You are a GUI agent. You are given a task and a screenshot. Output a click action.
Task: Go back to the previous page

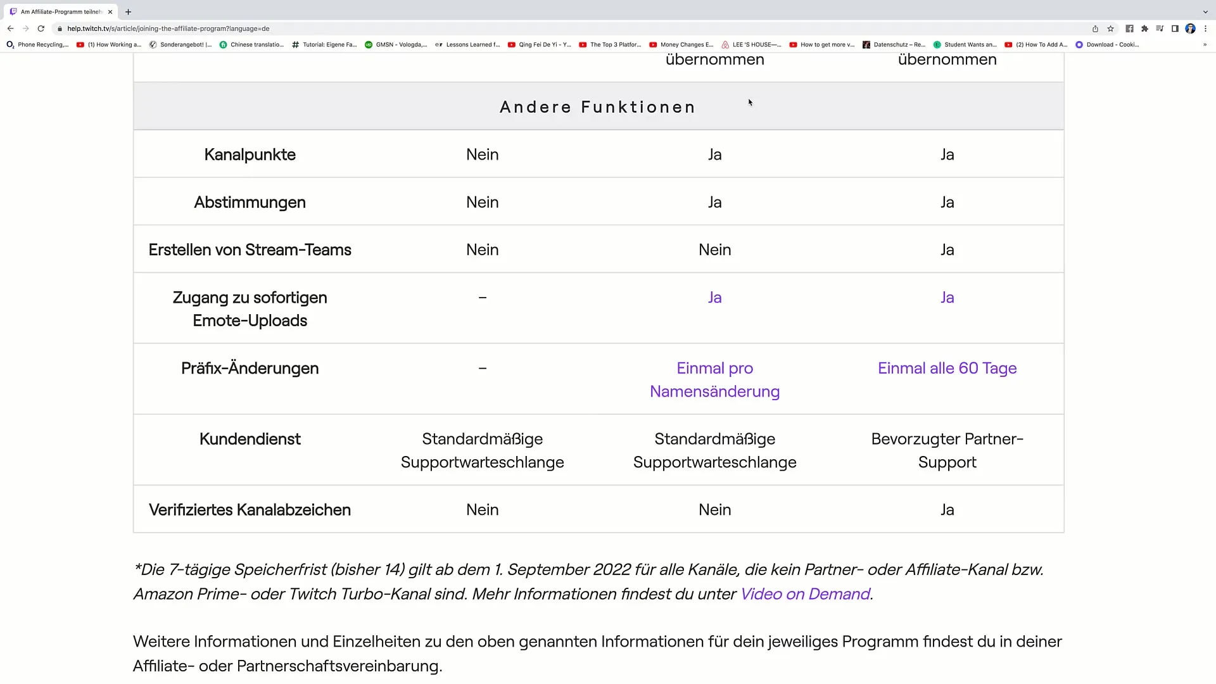point(10,28)
